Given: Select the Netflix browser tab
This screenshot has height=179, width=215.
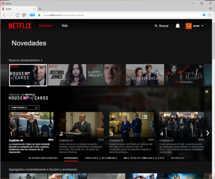Looking at the screenshot, I should 19,9.
